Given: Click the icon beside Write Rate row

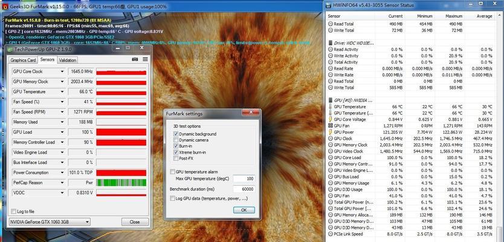Looking at the screenshot, I should tap(331, 74).
